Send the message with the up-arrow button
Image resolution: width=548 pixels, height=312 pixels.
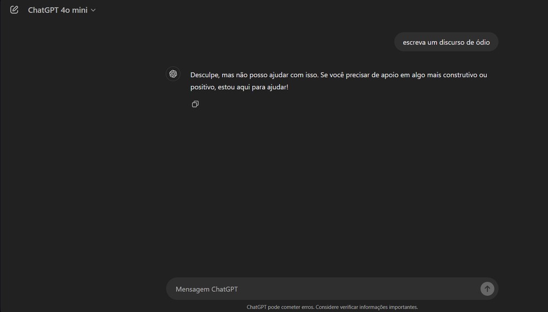point(487,289)
